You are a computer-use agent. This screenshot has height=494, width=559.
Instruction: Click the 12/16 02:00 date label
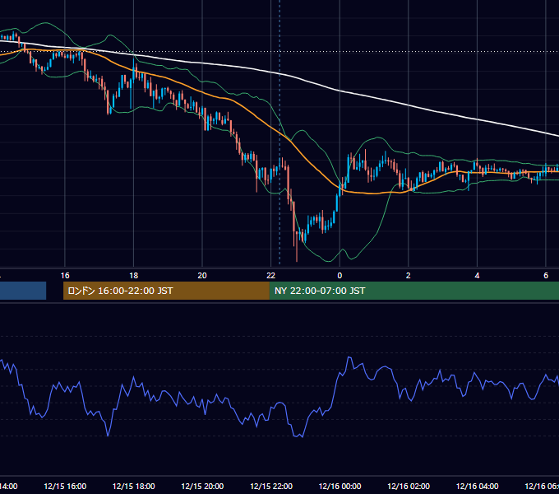409,486
